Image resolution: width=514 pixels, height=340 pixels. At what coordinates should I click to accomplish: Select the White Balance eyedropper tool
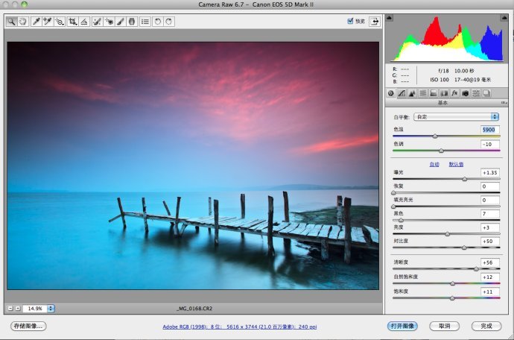tap(36, 22)
